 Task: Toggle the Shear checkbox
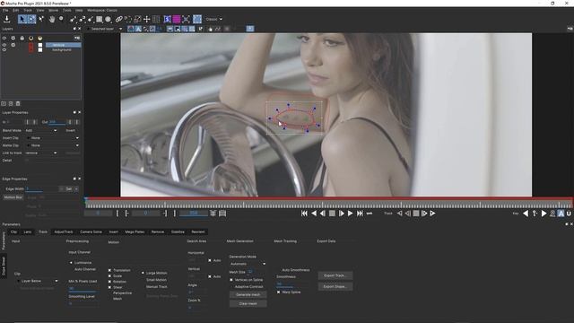(109, 287)
